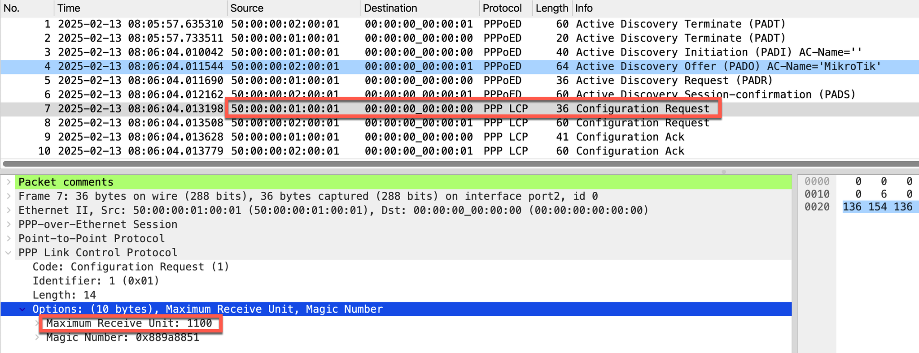Select packet 10 Configuration Ack
The image size is (919, 353).
pos(459,151)
